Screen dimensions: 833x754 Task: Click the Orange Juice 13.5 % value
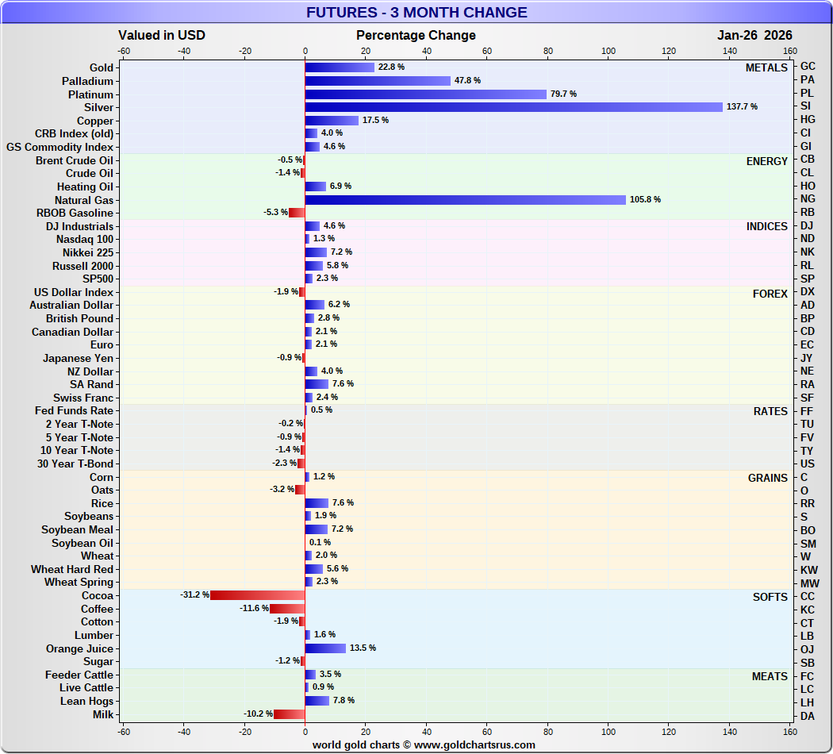tap(363, 648)
